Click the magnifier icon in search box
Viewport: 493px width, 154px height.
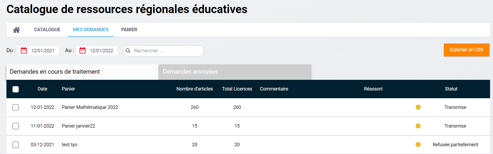click(x=128, y=51)
